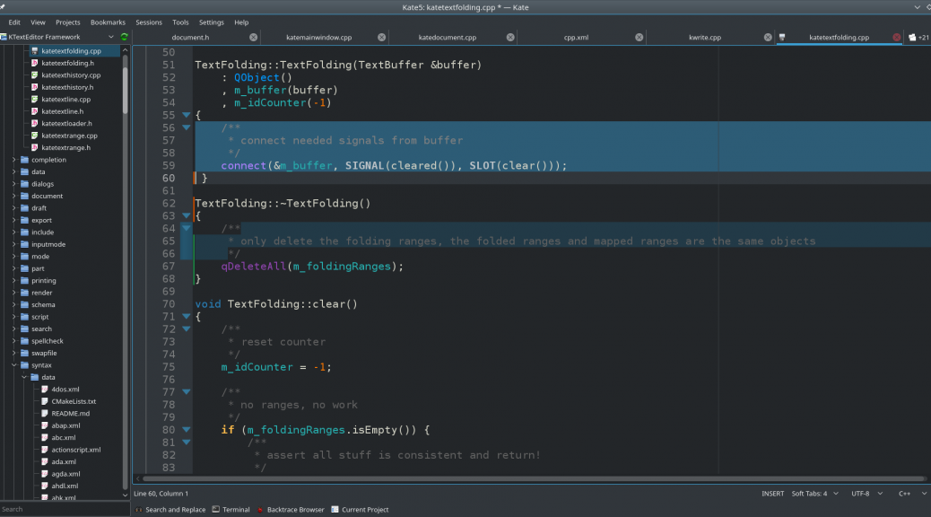Fold the comment block at line 64
Viewport: 931px width, 517px height.
point(187,229)
